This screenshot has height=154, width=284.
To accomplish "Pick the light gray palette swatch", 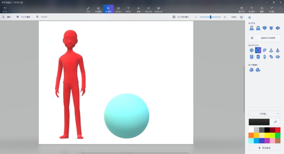I will (257, 130).
